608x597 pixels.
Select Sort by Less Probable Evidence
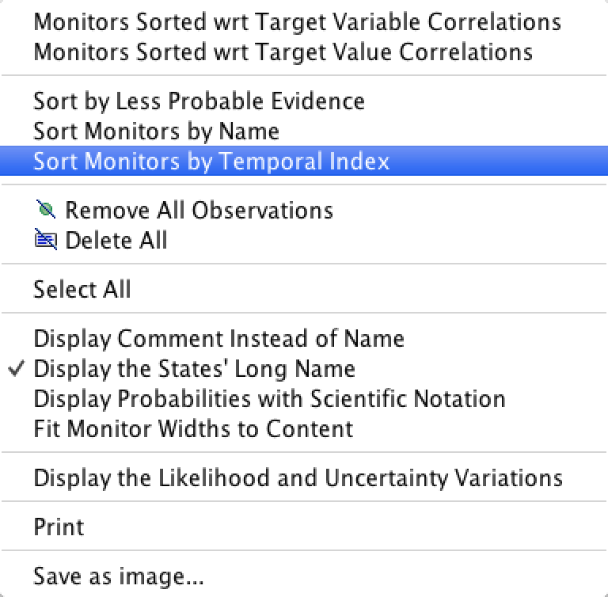304,101
